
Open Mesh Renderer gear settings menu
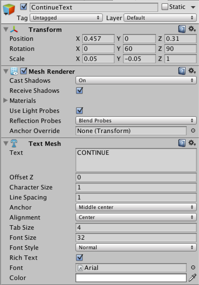click(x=192, y=71)
